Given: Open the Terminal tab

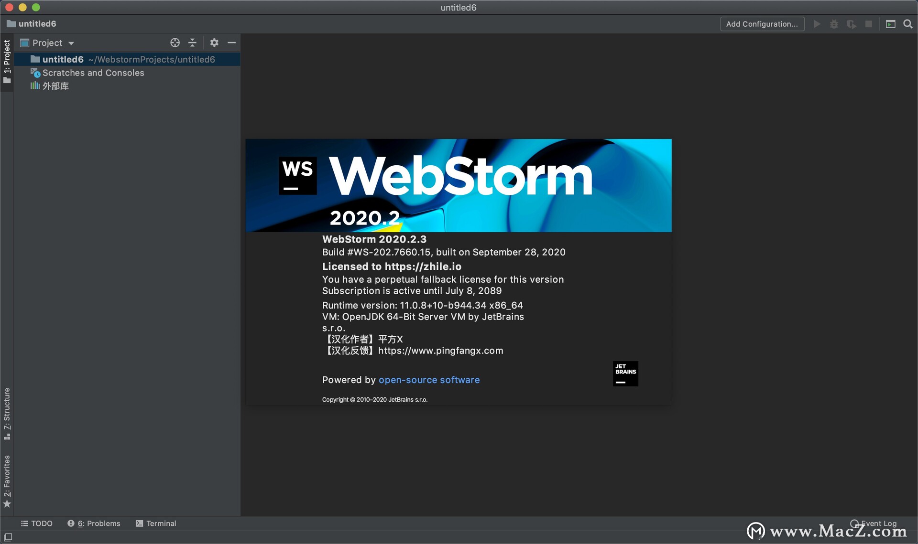Looking at the screenshot, I should (x=156, y=523).
